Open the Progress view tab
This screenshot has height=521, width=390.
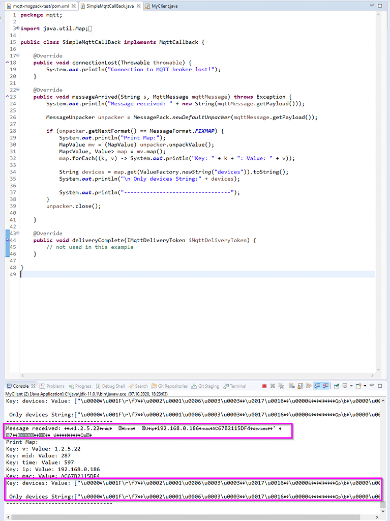tap(80, 386)
